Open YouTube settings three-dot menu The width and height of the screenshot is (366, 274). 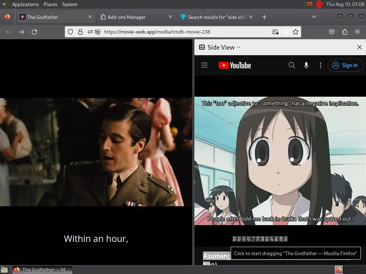pos(321,65)
